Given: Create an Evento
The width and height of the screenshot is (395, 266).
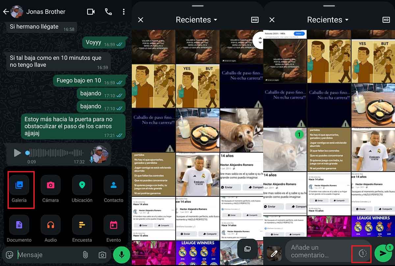Looking at the screenshot, I should [114, 229].
